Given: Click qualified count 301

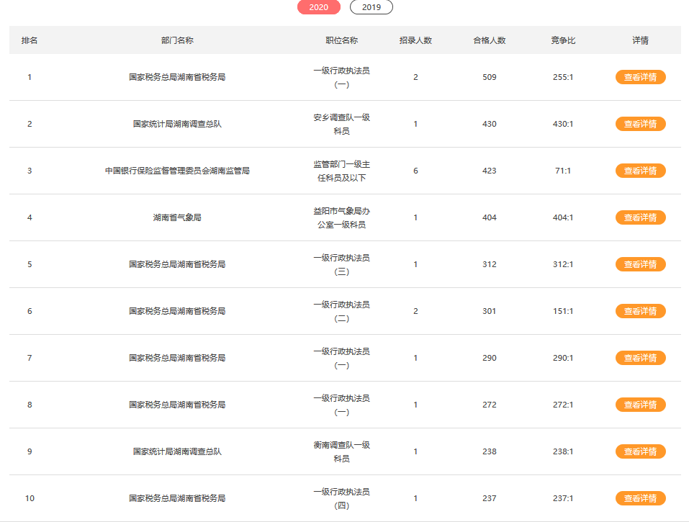Looking at the screenshot, I should point(489,311).
